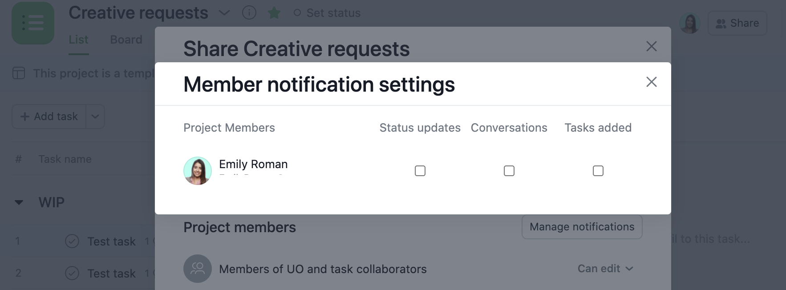
Task: Click the green project list icon
Action: 33,23
